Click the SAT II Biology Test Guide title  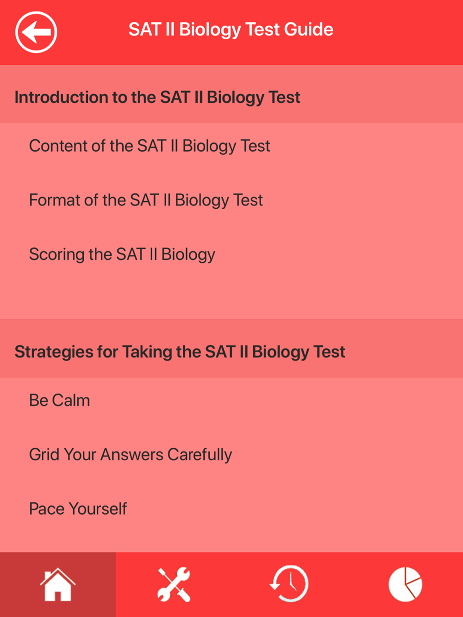tap(231, 30)
